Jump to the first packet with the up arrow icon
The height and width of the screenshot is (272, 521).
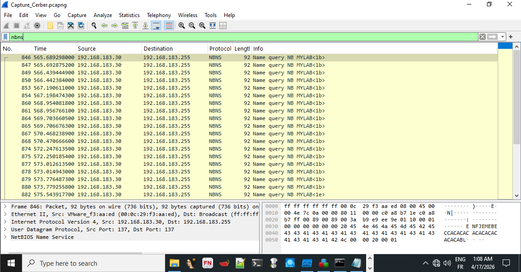[x=135, y=26]
